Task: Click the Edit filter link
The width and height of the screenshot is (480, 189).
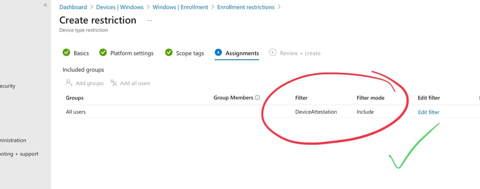Action: click(x=428, y=112)
